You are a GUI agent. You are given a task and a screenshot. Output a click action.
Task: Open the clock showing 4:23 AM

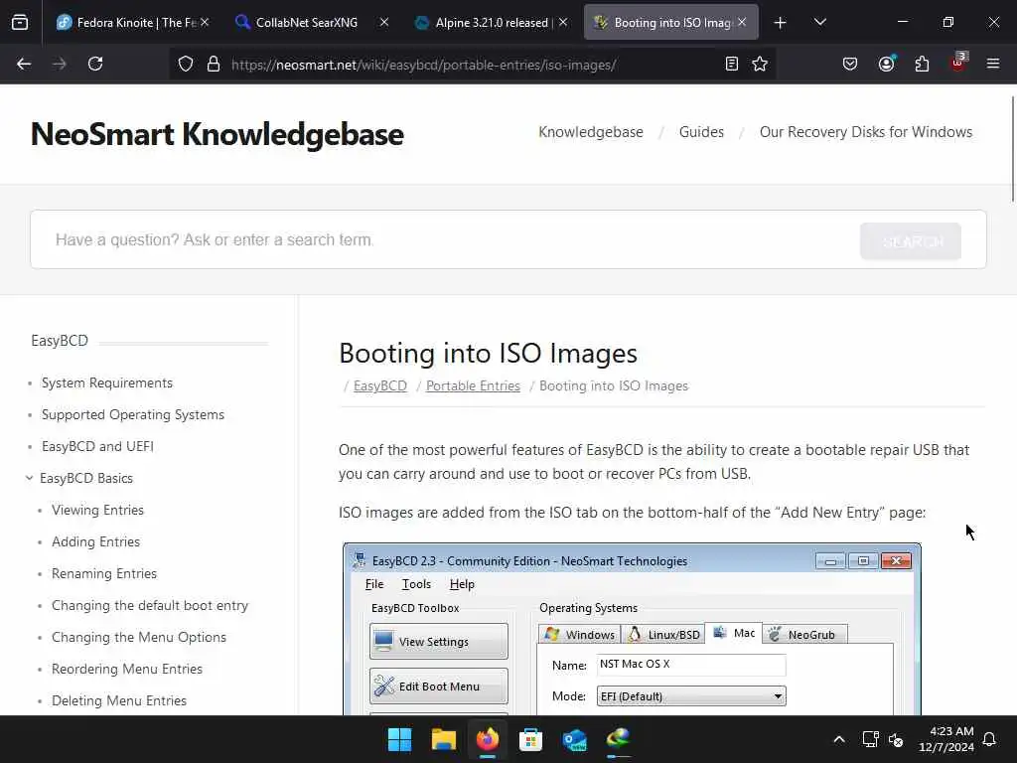tap(946, 739)
